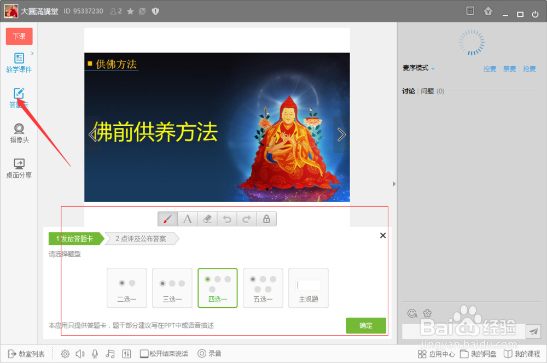The width and height of the screenshot is (547, 363).
Task: Select the eraser tool
Action: pos(207,219)
